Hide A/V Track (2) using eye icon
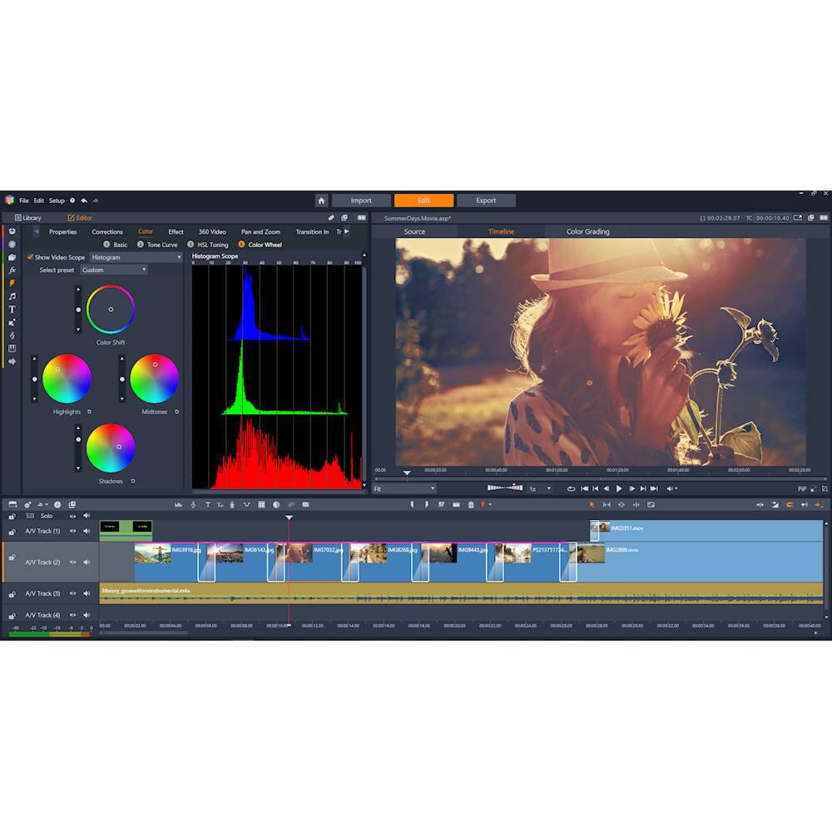This screenshot has width=832, height=832. click(72, 562)
